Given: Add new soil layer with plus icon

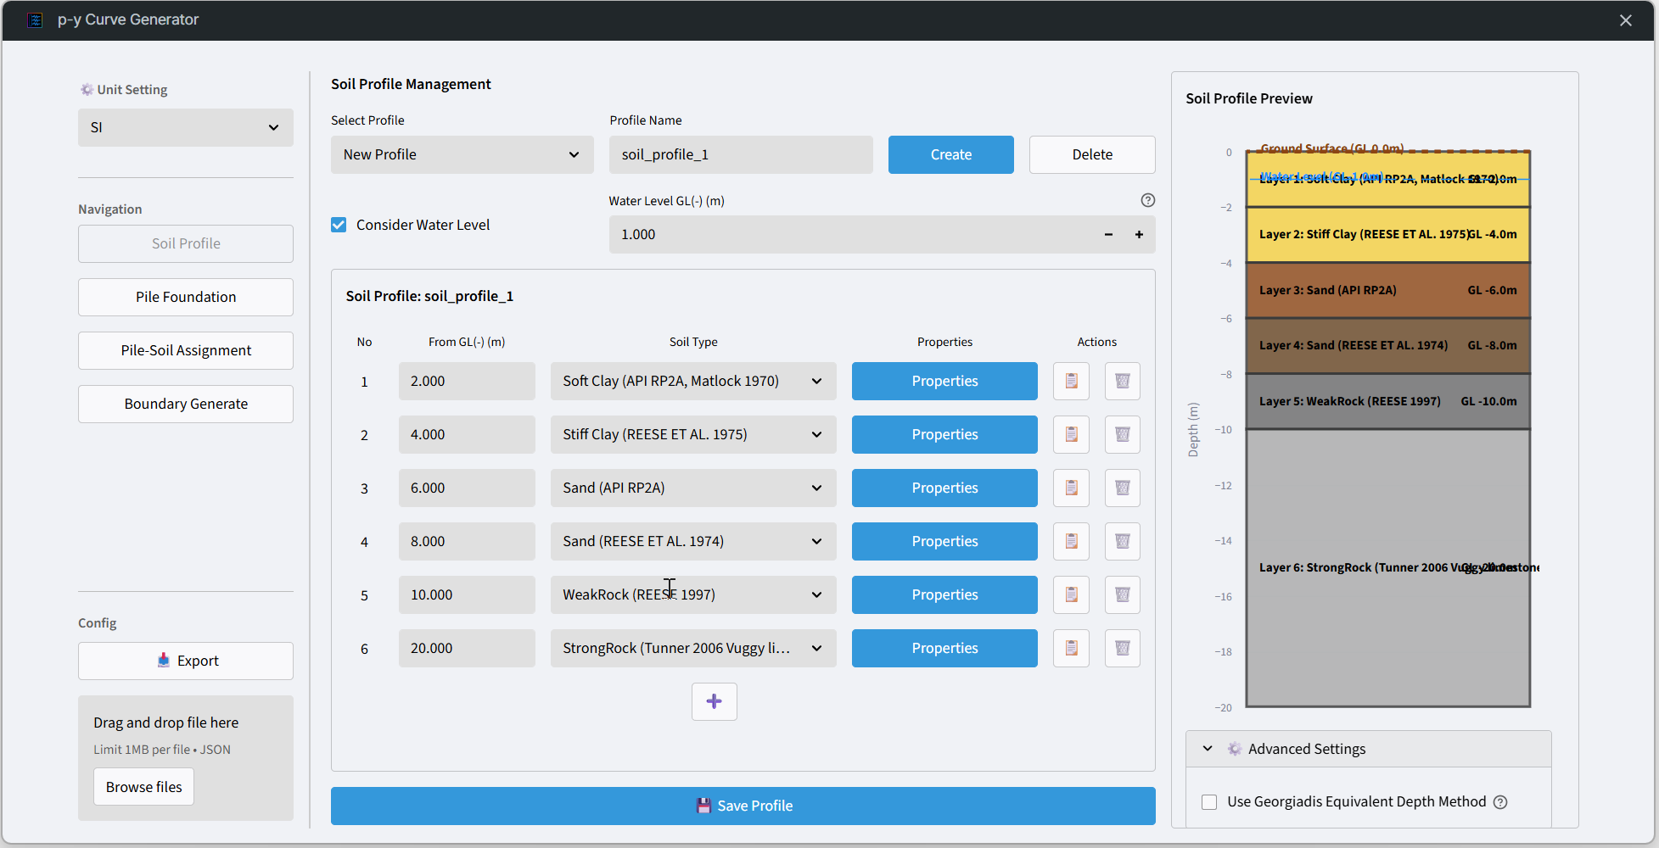Looking at the screenshot, I should [x=714, y=701].
